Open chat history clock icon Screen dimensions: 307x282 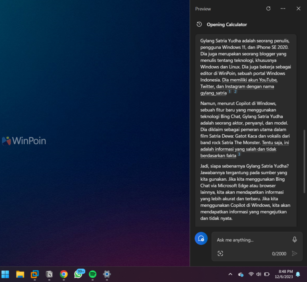pos(199,24)
